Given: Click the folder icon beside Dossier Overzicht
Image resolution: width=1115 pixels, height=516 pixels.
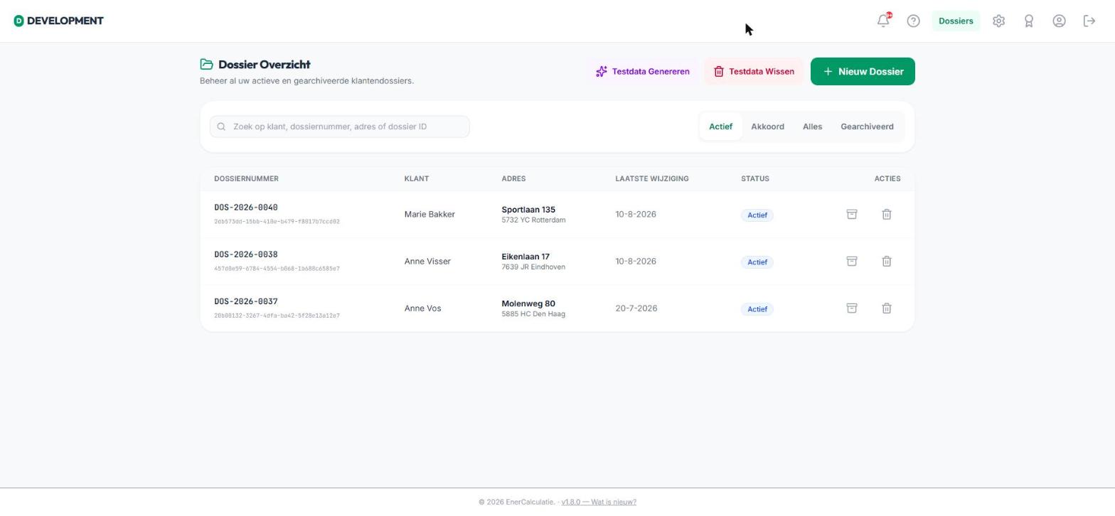Looking at the screenshot, I should coord(206,64).
